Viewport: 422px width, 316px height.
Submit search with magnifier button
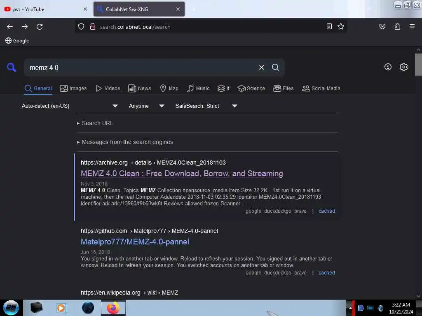[275, 67]
